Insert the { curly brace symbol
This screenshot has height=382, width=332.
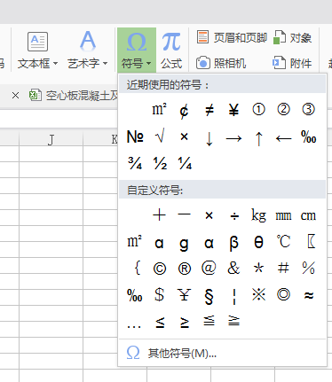[138, 269]
